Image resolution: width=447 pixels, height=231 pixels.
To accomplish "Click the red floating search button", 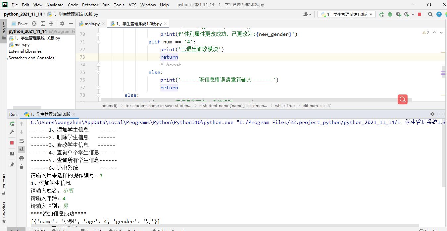I will click(x=403, y=99).
